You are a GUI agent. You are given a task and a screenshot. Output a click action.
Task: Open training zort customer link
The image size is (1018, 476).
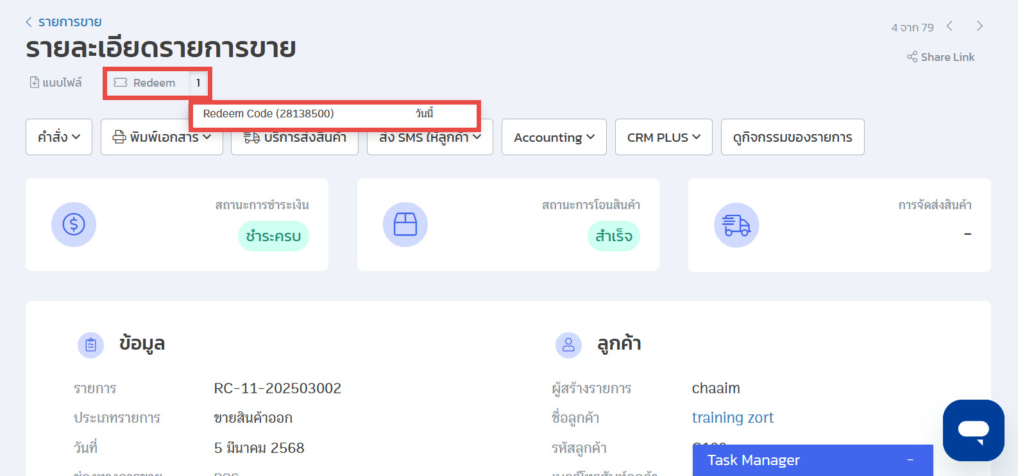733,418
